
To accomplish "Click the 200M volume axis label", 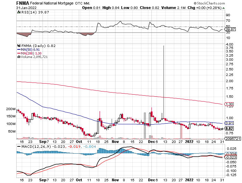I will (x=11, y=109).
